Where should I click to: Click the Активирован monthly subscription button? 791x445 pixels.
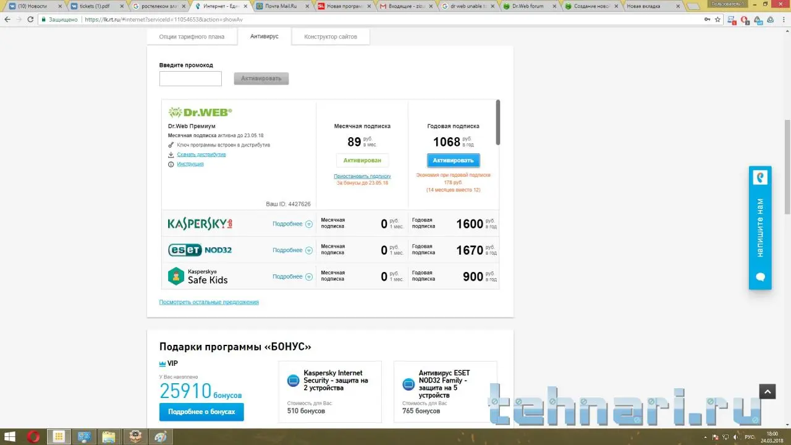click(x=363, y=160)
